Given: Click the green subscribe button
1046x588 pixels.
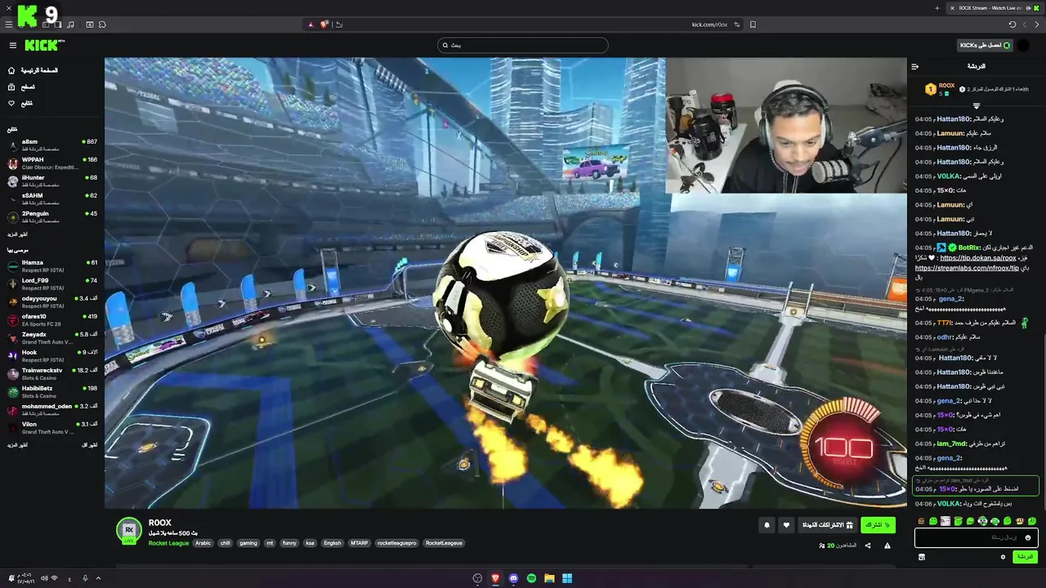Looking at the screenshot, I should 878,525.
